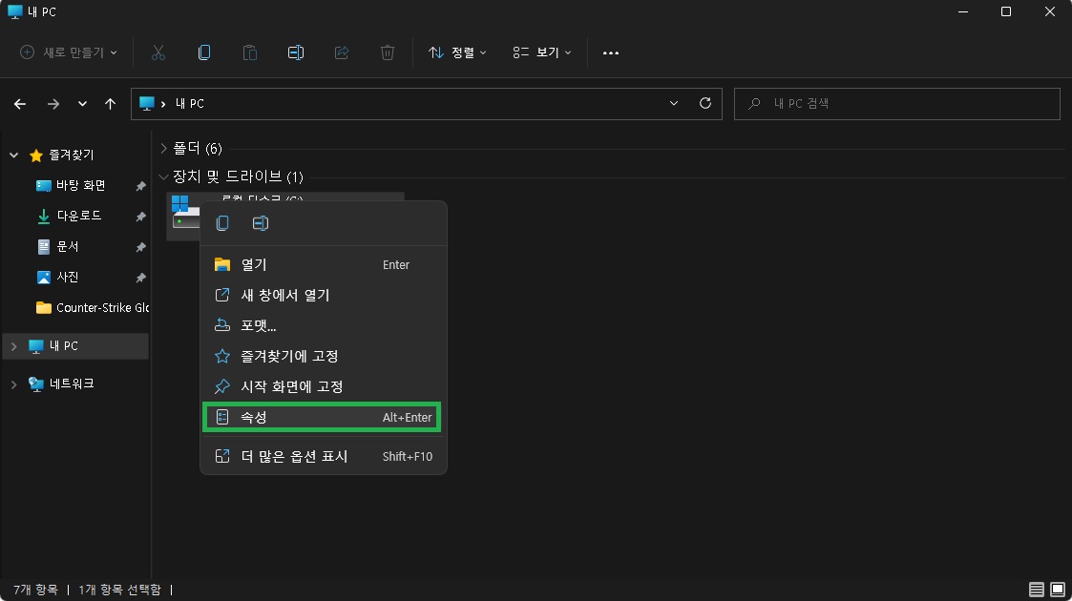Switch to details view via status bar toggle
1072x601 pixels.
click(x=1035, y=590)
